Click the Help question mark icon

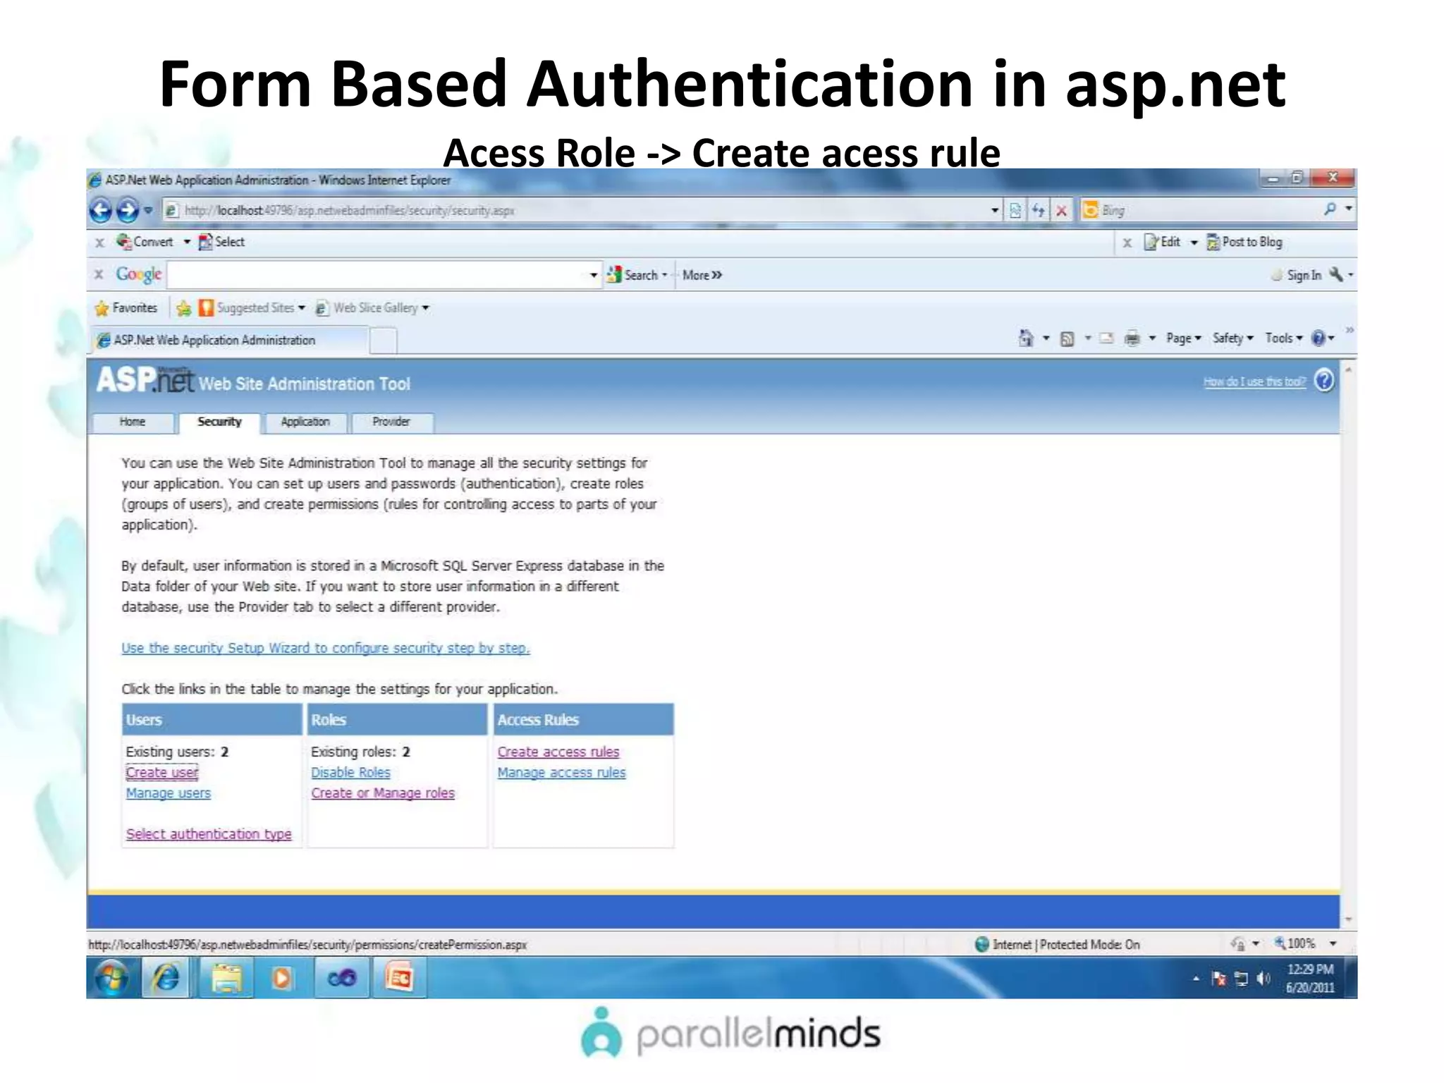pyautogui.click(x=1324, y=381)
